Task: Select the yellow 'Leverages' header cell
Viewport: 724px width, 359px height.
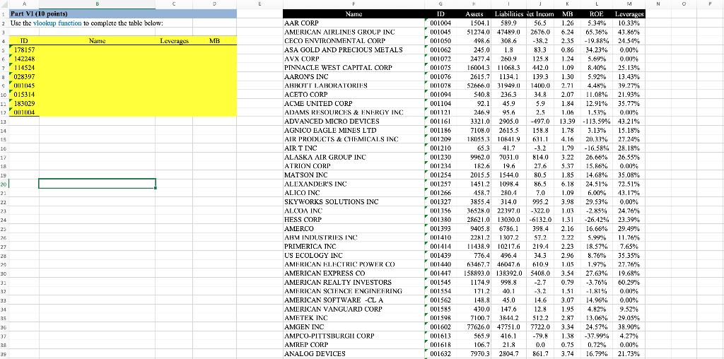Action: coord(174,40)
